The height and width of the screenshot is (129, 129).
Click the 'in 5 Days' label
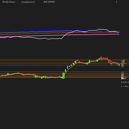pyautogui.click(x=125, y=86)
